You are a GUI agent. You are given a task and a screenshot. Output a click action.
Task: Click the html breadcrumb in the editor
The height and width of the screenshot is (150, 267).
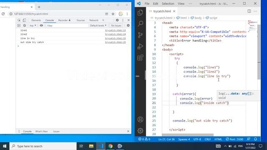(x=181, y=18)
